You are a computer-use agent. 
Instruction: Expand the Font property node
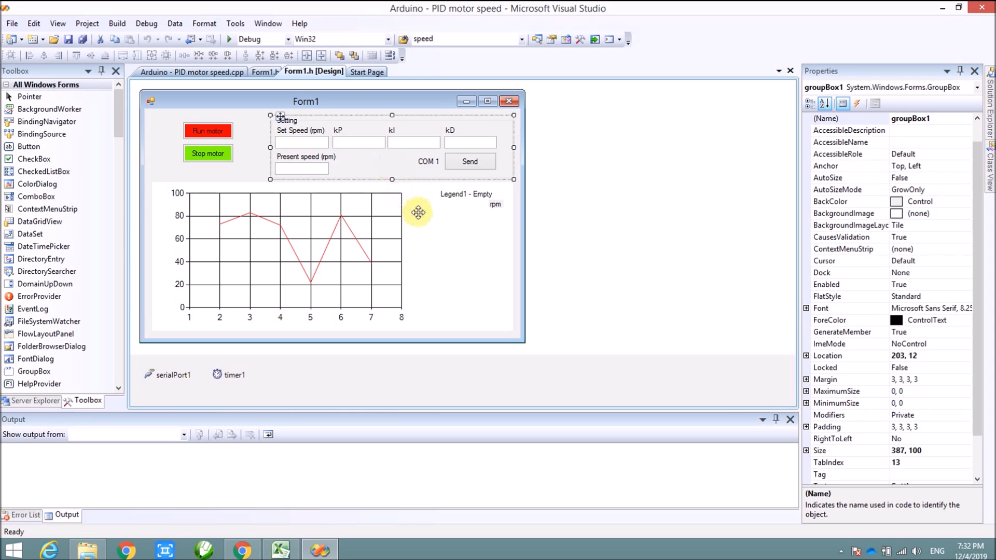(806, 308)
